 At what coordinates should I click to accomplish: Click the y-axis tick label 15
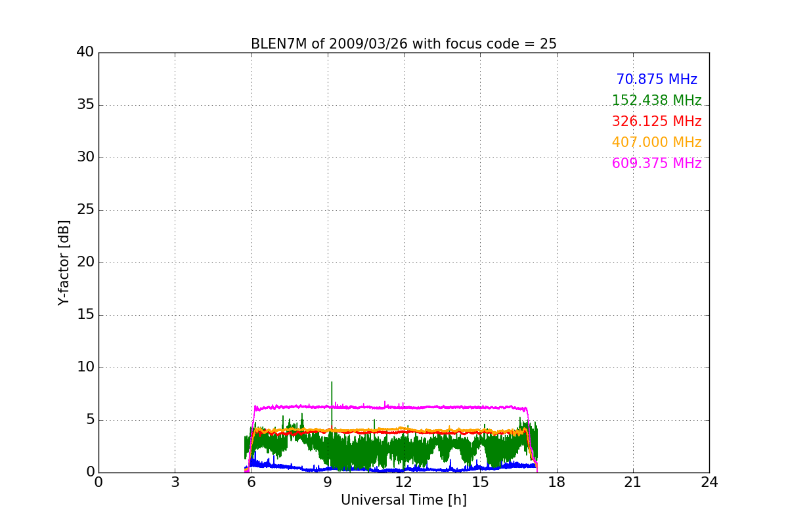pyautogui.click(x=85, y=315)
